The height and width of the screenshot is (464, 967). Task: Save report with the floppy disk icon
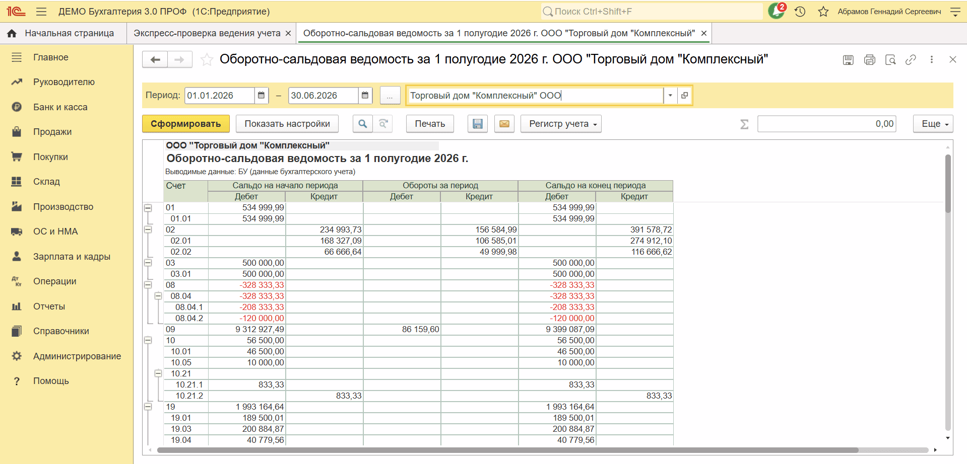(x=478, y=124)
